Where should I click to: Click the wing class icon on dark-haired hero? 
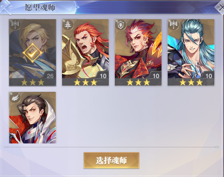pyautogui.click(x=15, y=97)
